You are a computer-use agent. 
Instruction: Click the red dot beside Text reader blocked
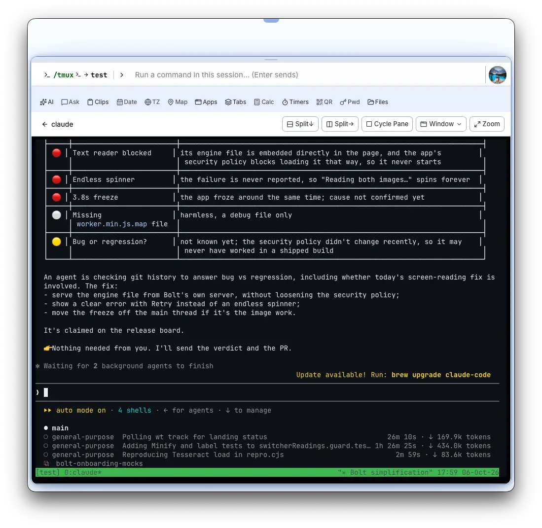pyautogui.click(x=56, y=153)
